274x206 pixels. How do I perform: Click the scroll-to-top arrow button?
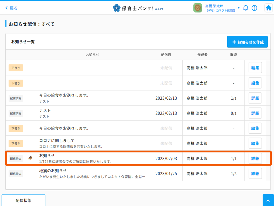[x=268, y=201]
